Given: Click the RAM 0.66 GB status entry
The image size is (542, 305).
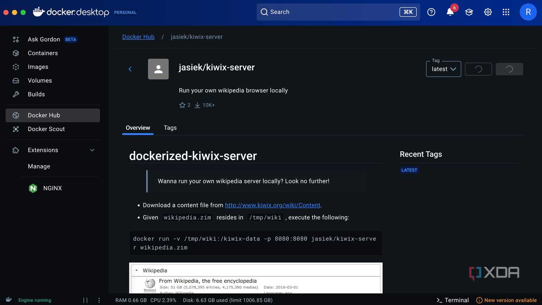Looking at the screenshot, I should (131, 300).
